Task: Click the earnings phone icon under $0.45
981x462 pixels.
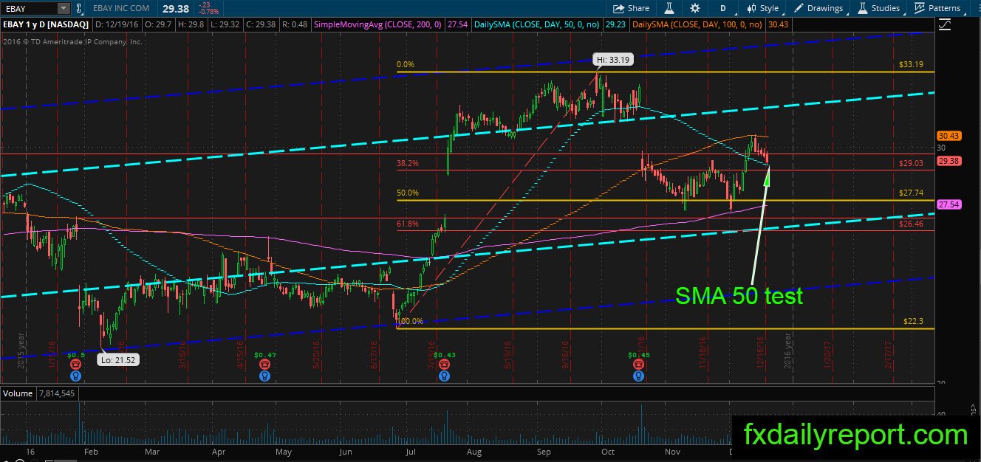Action: pos(638,365)
